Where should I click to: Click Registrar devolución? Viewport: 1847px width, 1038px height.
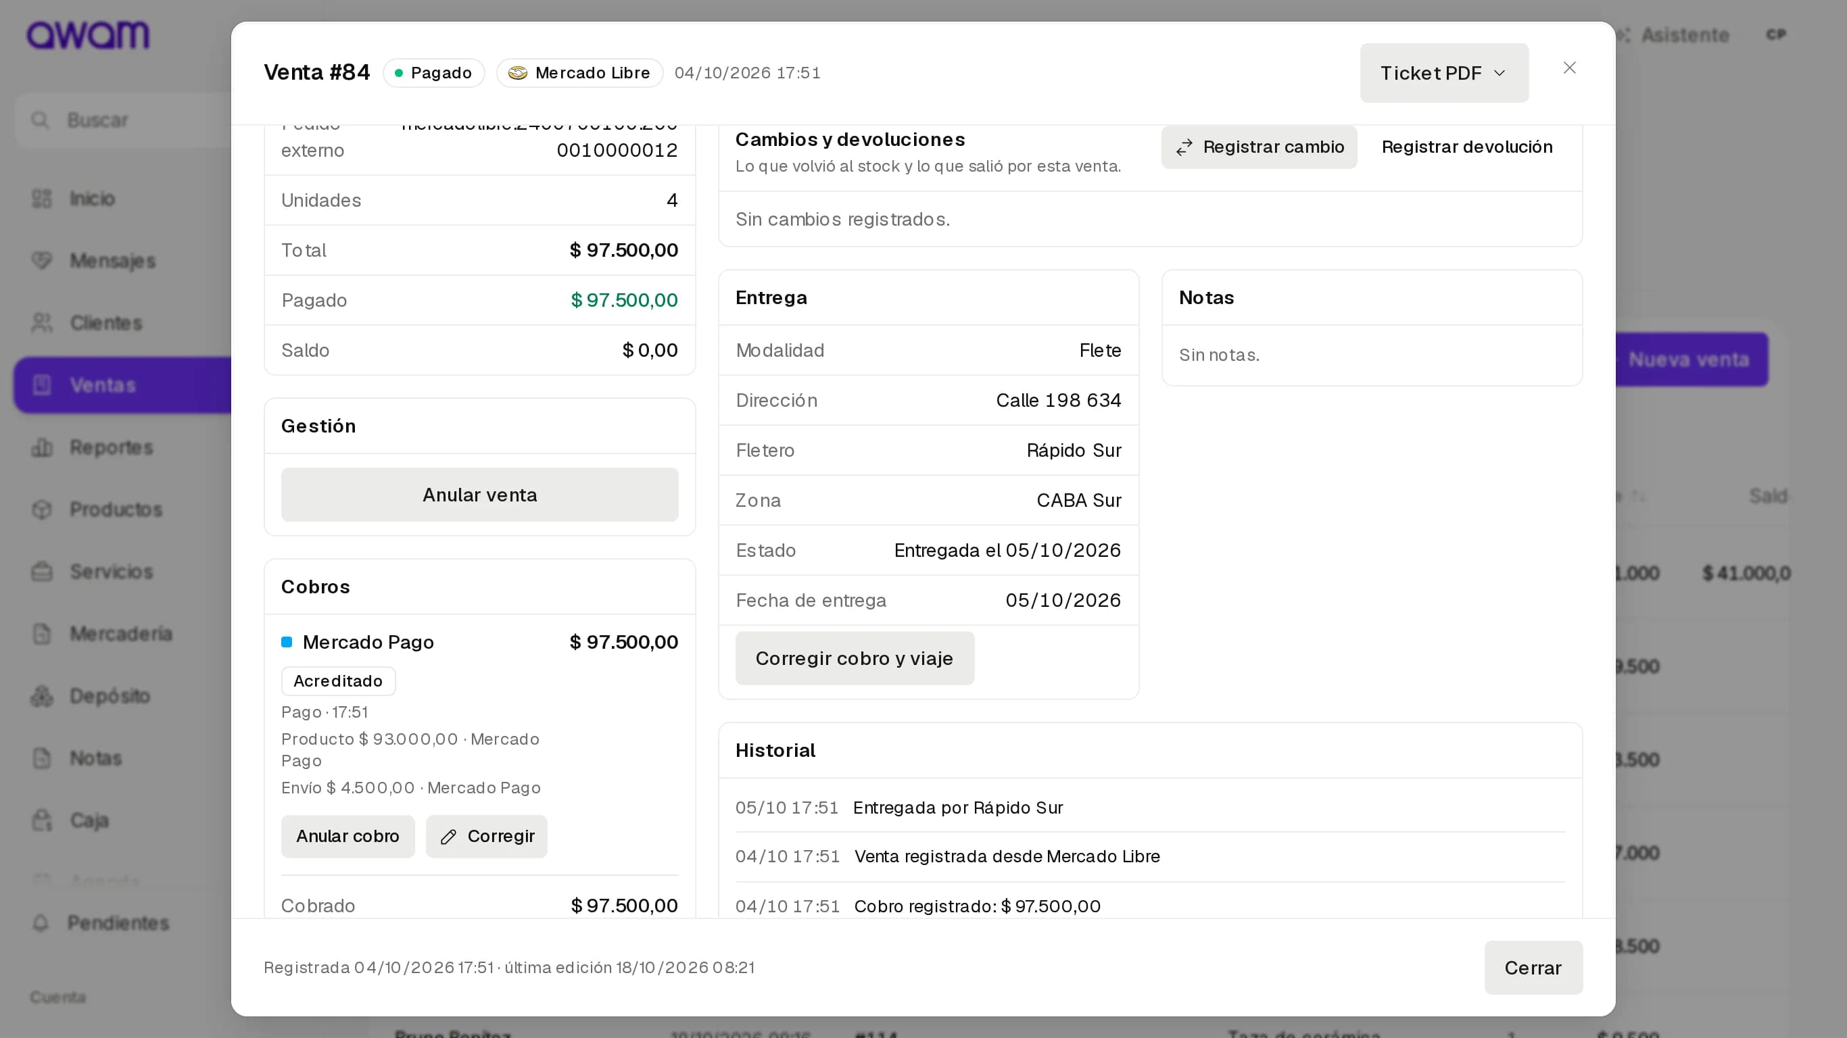[x=1467, y=147]
